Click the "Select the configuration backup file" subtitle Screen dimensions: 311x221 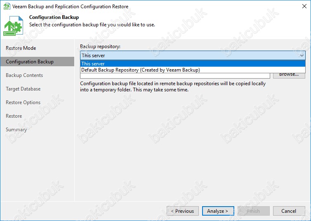point(92,25)
